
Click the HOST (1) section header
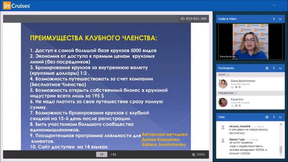pos(250,75)
